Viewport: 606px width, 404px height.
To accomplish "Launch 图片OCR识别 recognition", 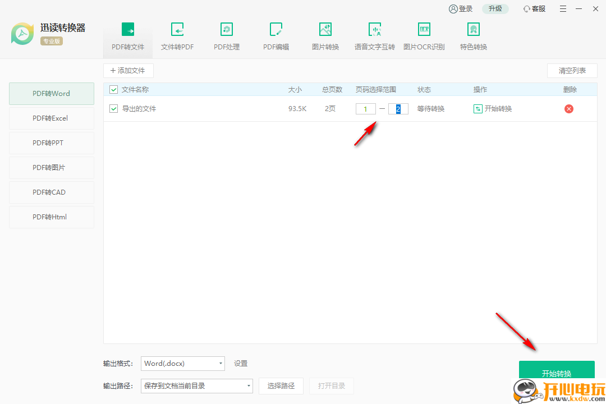I will coord(424,36).
